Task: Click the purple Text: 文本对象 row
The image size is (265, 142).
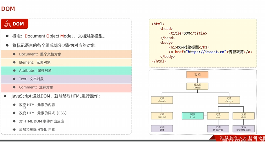Action: (66, 79)
